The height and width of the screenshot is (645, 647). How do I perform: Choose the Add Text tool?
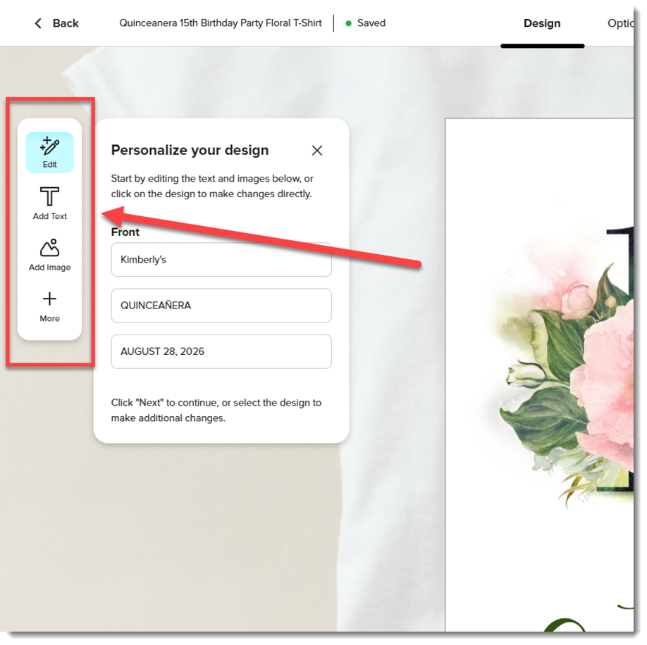(49, 203)
